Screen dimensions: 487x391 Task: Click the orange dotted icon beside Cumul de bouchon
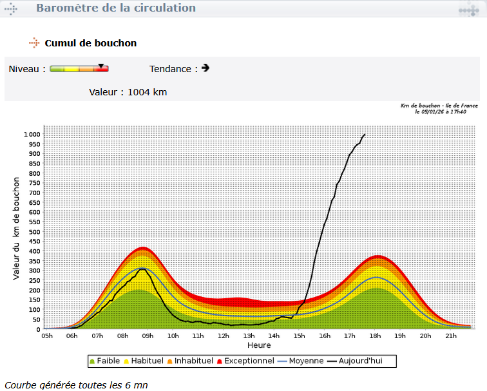34,43
